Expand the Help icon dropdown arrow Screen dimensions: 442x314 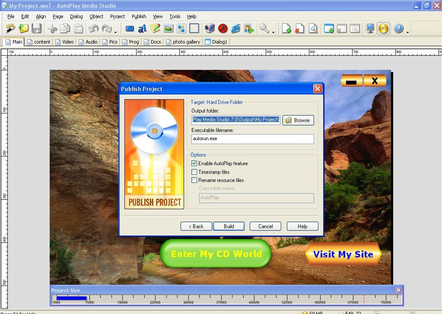(x=407, y=31)
